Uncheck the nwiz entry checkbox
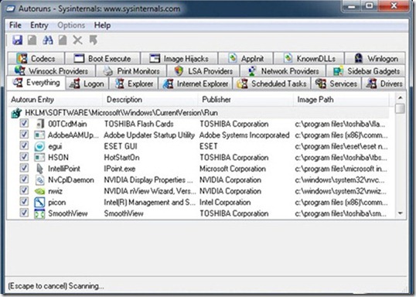Screen dimensions: 416x297 (x=24, y=190)
